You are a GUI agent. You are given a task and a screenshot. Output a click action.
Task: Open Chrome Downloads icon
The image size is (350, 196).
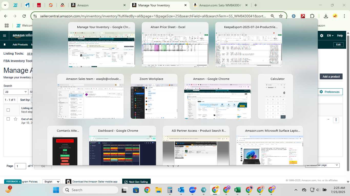click(x=326, y=16)
